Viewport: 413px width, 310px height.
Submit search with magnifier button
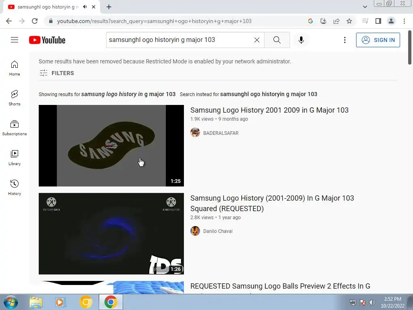[x=277, y=40]
